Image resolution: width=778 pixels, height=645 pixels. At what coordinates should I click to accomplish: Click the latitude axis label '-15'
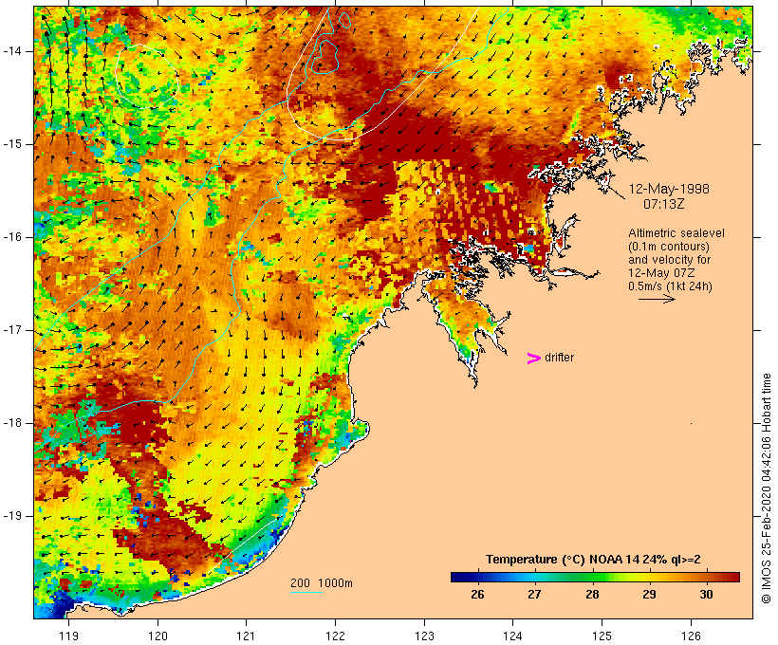coord(11,144)
